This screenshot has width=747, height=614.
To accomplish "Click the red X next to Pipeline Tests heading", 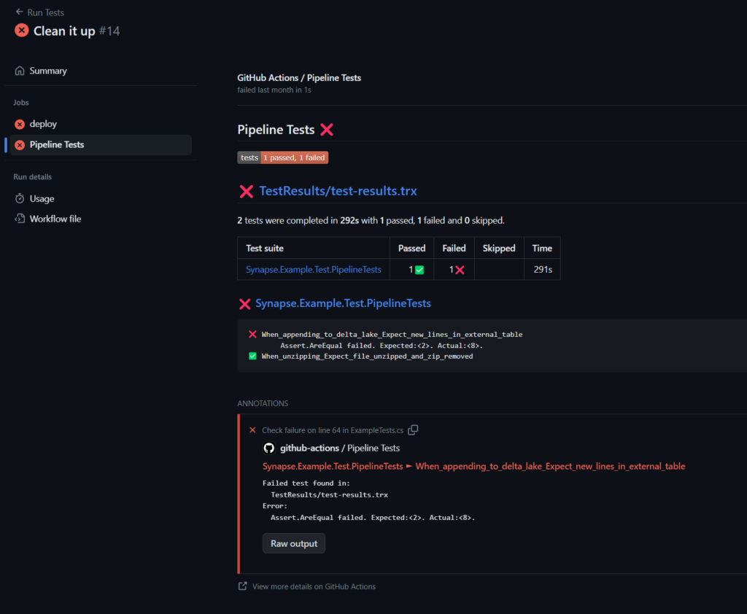I will (x=327, y=130).
